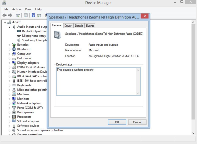Viewport: 197px width, 144px height.
Task: Click the blue Help question mark icon
Action: coord(33,15)
